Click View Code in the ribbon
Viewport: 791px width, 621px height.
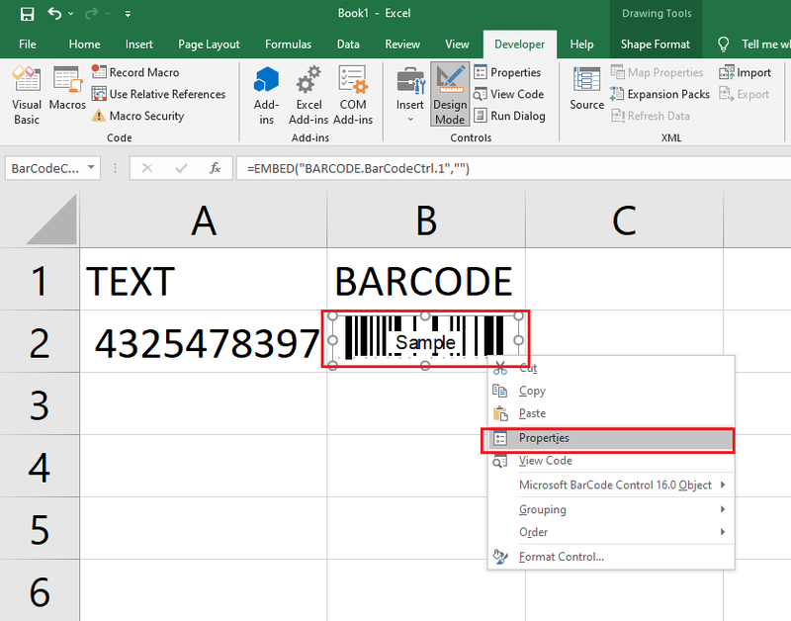tap(509, 94)
